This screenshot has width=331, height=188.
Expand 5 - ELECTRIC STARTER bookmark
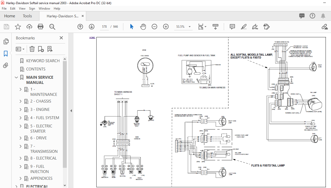pos(21,126)
